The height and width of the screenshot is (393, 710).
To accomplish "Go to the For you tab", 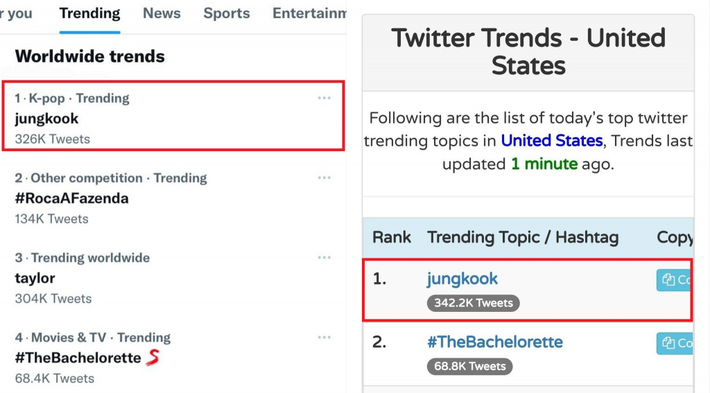I will 17,14.
